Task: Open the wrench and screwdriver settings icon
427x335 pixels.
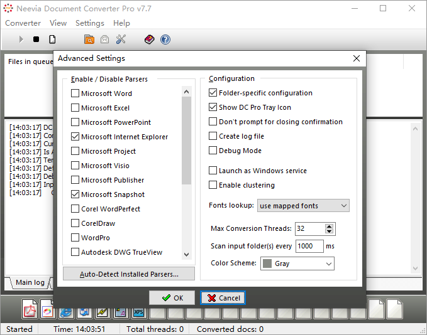Action: click(x=121, y=40)
